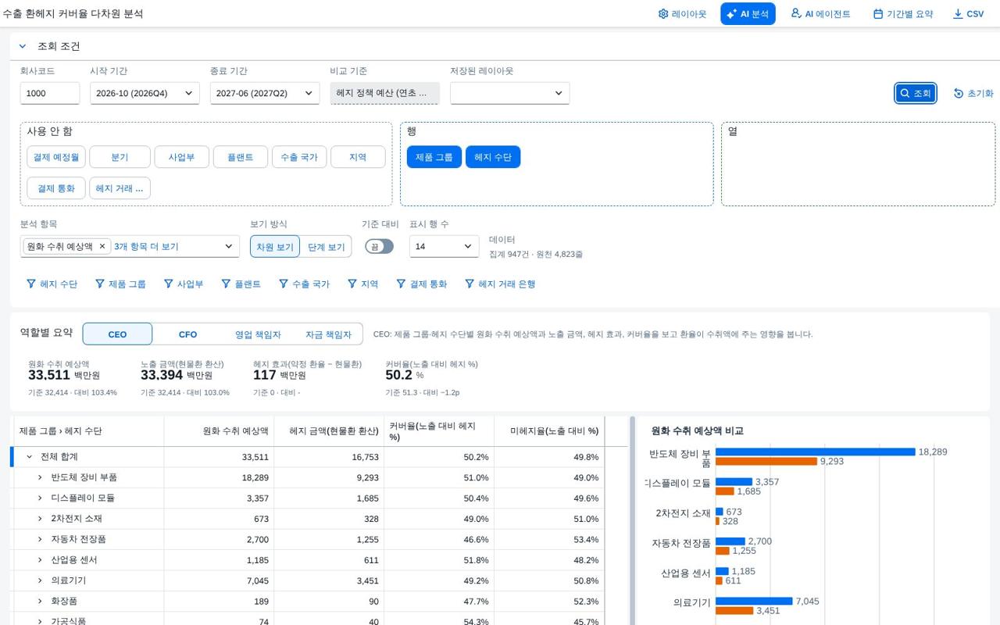Image resolution: width=1000 pixels, height=625 pixels.
Task: Expand the 2차전지 소재 row
Action: pyautogui.click(x=40, y=519)
